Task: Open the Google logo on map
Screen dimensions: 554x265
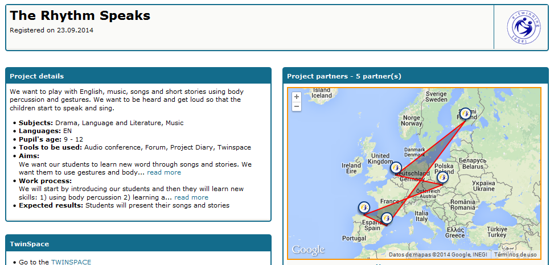Action: pyautogui.click(x=308, y=250)
